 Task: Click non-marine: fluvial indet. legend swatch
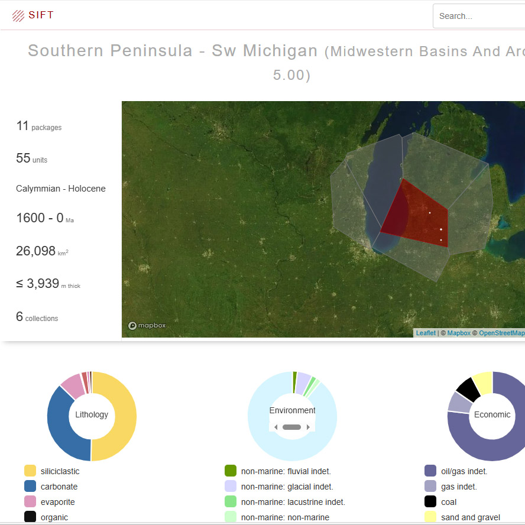231,471
